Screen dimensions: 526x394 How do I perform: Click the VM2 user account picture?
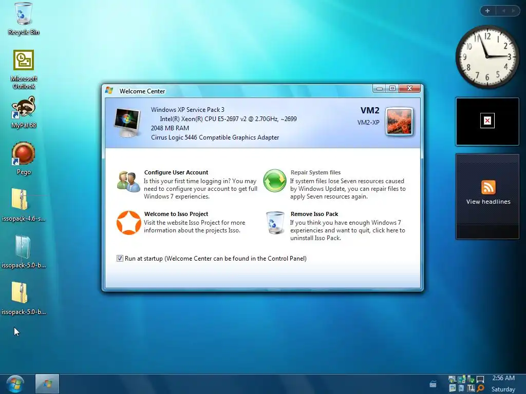[399, 122]
